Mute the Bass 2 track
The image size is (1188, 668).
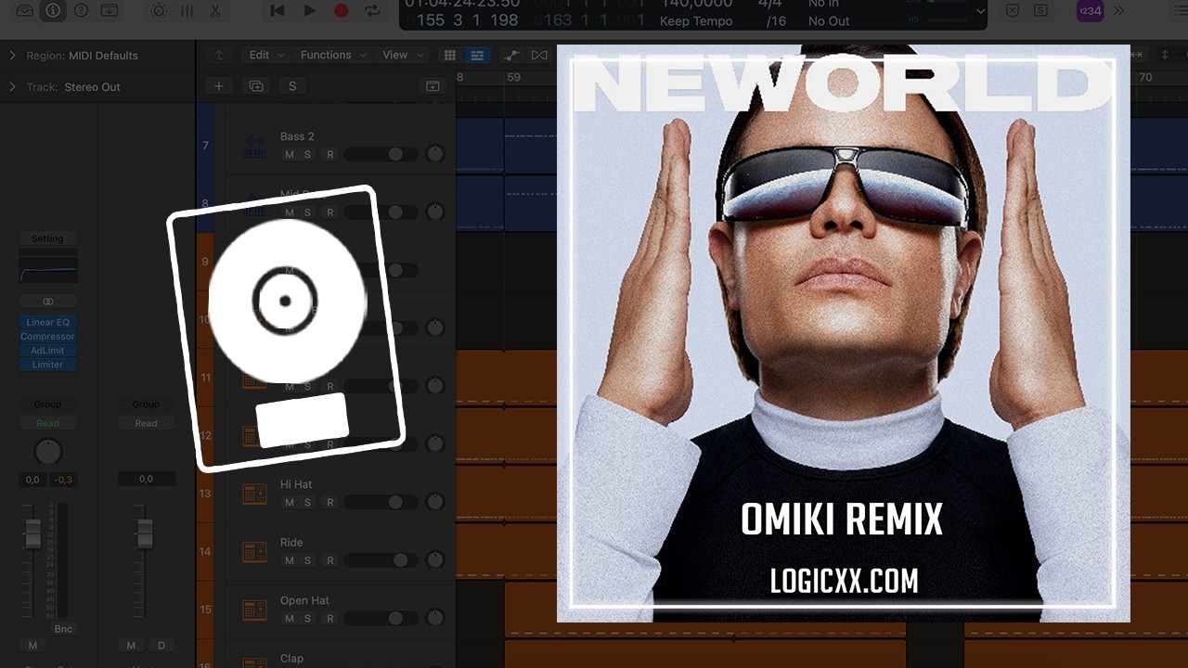[x=290, y=154]
